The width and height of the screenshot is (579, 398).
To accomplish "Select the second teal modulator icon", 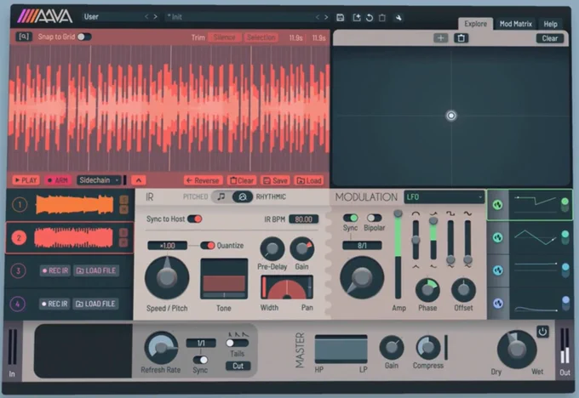I will pos(498,237).
